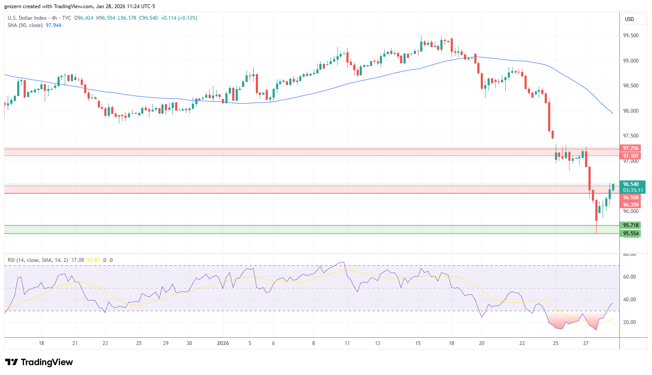Click the 98.500 price axis label
The width and height of the screenshot is (652, 375).
631,86
